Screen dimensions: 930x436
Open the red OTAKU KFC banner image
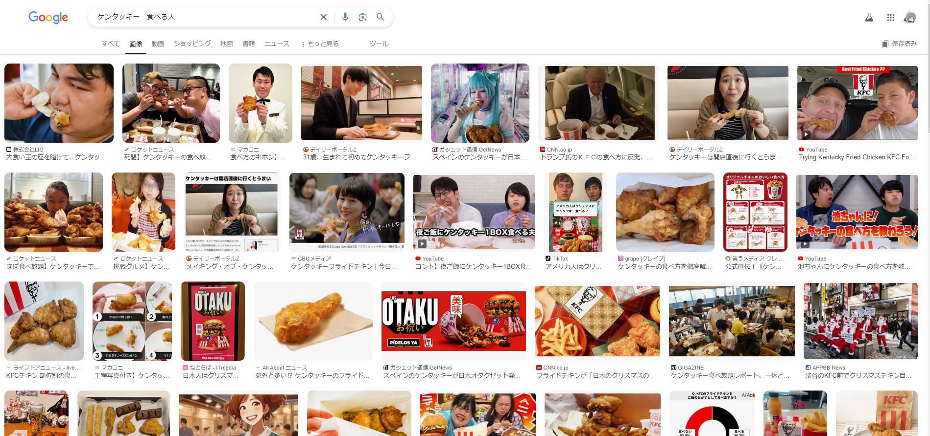tap(453, 321)
